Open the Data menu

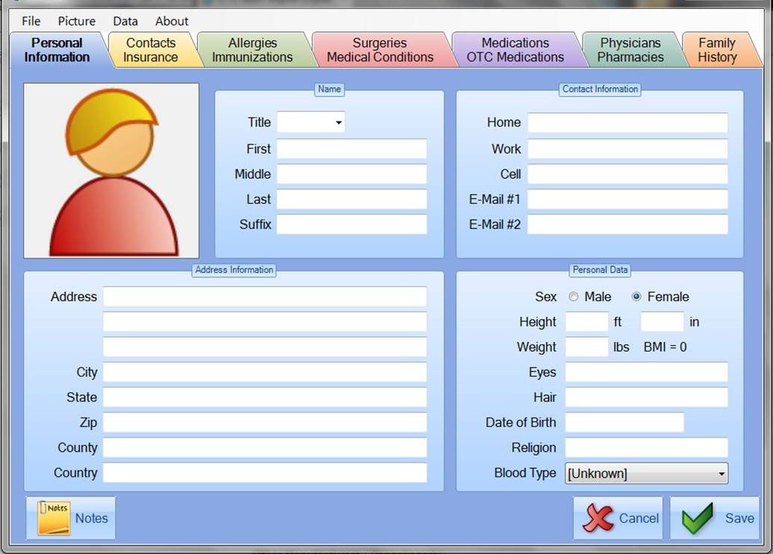point(125,21)
